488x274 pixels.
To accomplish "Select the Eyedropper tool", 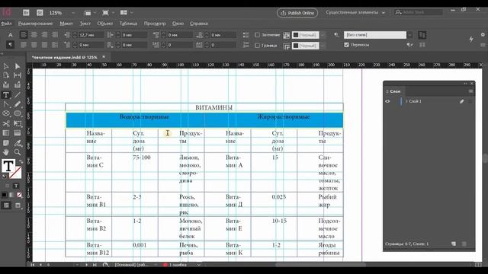I will click(18, 143).
